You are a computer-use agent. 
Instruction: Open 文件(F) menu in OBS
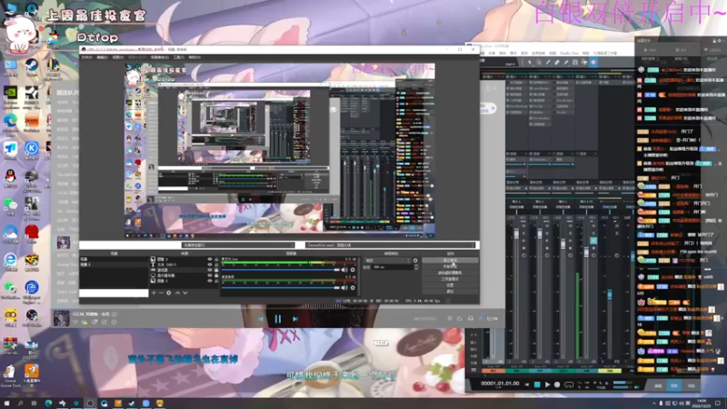[86, 57]
